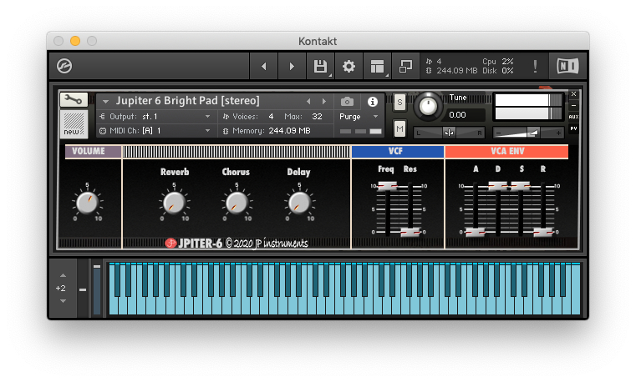The height and width of the screenshot is (382, 636).
Task: Open the Purge dropdown menu
Action: [x=359, y=117]
